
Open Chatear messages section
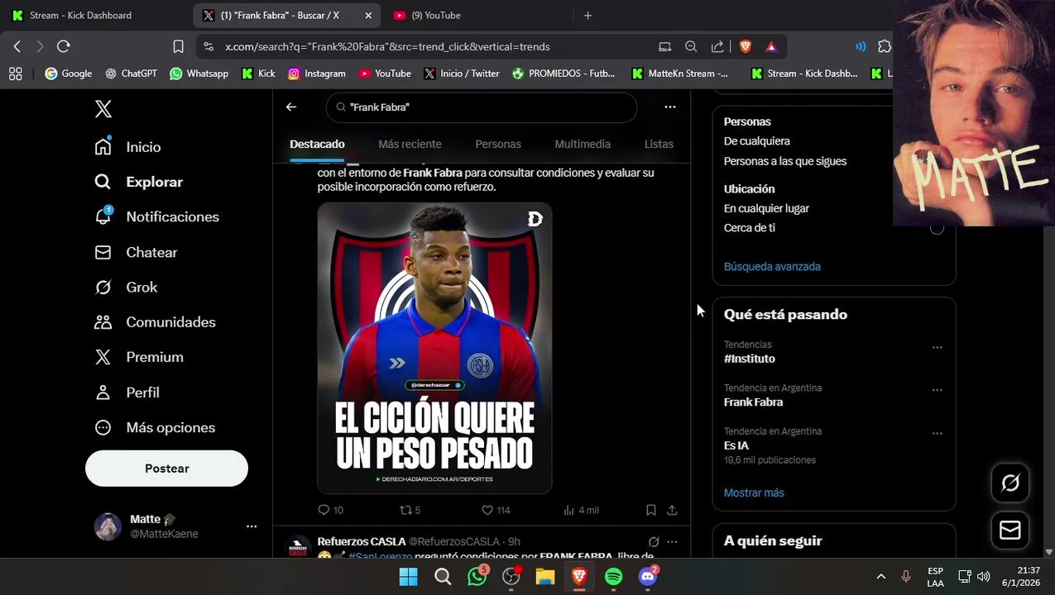pyautogui.click(x=136, y=252)
